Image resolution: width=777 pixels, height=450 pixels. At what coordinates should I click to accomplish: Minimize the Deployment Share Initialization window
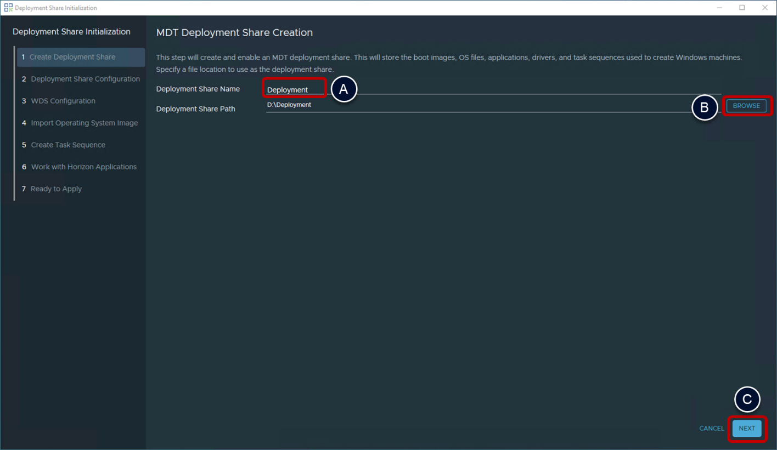[719, 8]
